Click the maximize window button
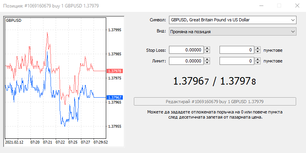306x153 pixels. coord(279,6)
